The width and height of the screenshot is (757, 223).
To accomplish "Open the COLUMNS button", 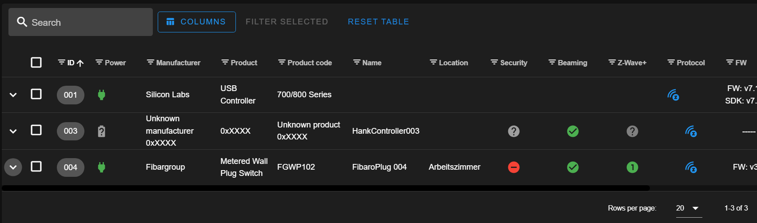I will [196, 22].
